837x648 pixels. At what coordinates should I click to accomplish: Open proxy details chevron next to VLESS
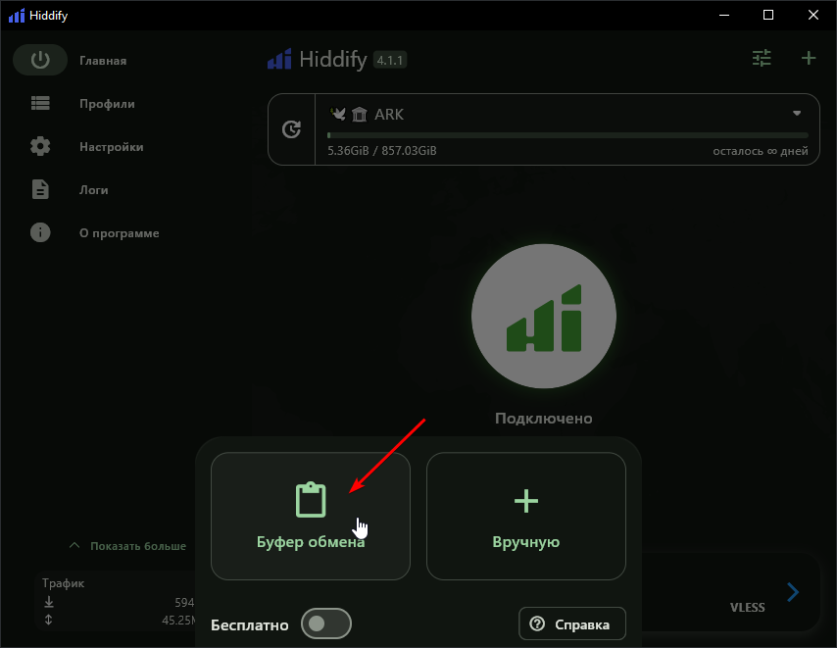pos(793,592)
